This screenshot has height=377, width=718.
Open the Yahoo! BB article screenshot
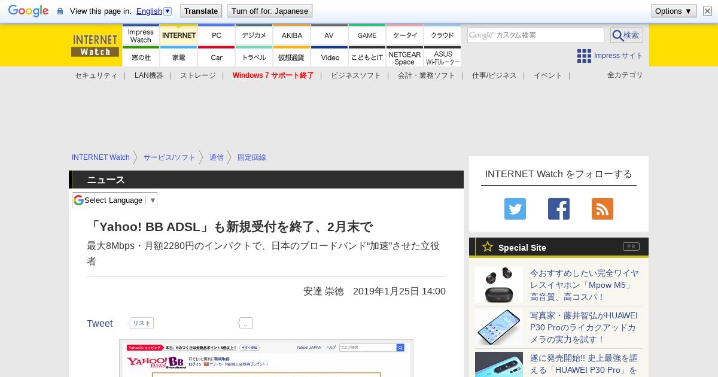[266, 358]
